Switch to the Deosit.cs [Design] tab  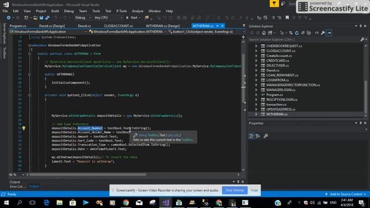(x=52, y=26)
